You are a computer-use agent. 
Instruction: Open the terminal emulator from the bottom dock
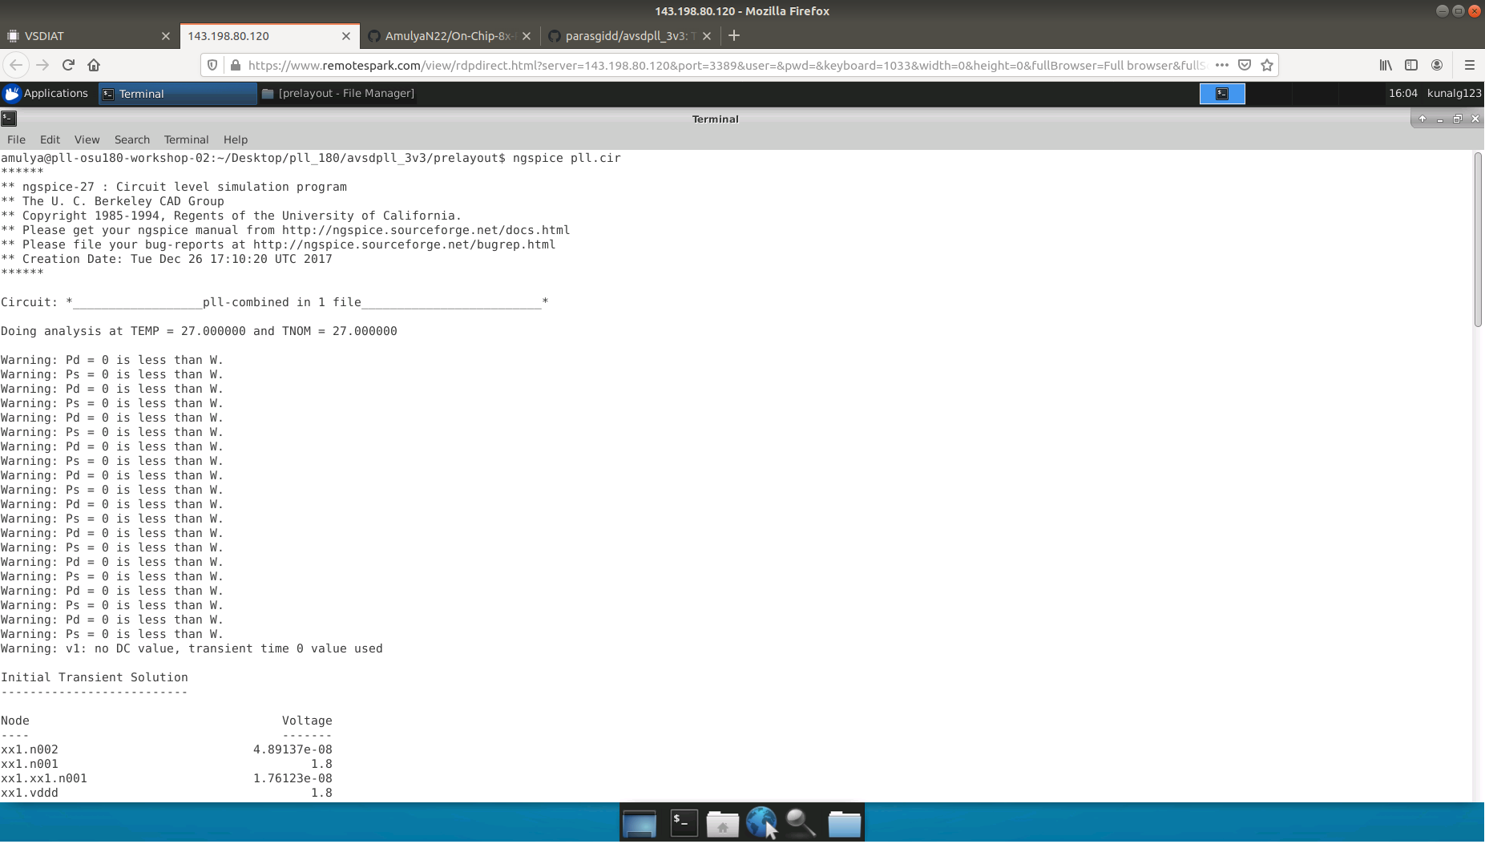684,822
